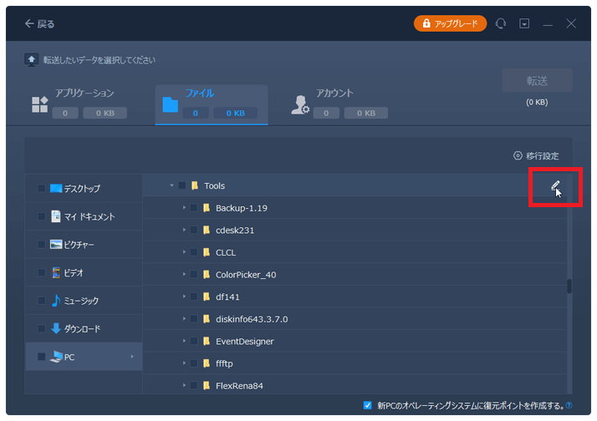
Task: Select ダウンロード in the sidebar
Action: pos(84,328)
